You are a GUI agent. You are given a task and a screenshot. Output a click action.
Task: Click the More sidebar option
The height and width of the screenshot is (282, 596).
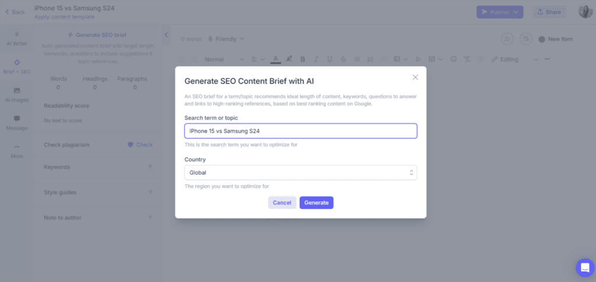(x=17, y=151)
